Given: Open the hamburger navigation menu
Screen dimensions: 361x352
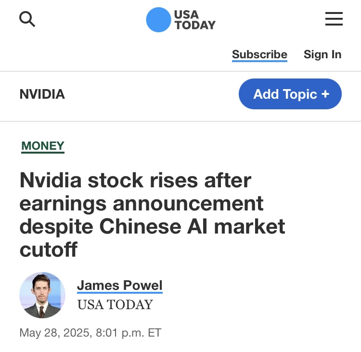Looking at the screenshot, I should pyautogui.click(x=334, y=19).
